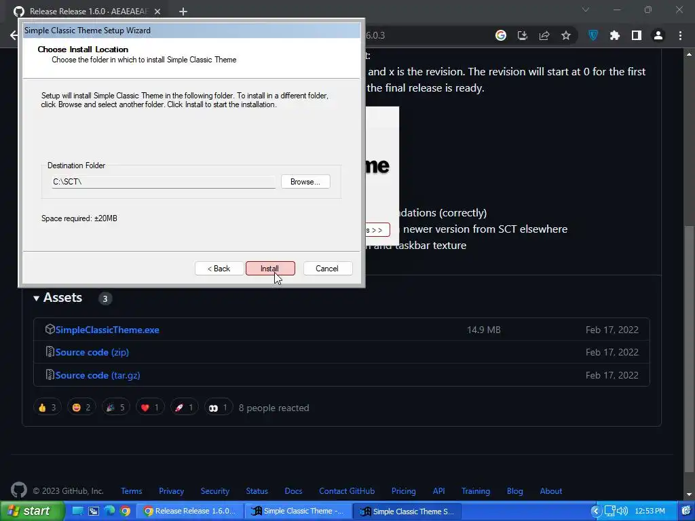Screen dimensions: 695x521
Task: Open Chrome three-dot menu
Action: [680, 35]
